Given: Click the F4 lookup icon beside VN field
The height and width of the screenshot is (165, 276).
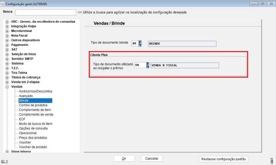Looking at the screenshot, I should 148,65.
